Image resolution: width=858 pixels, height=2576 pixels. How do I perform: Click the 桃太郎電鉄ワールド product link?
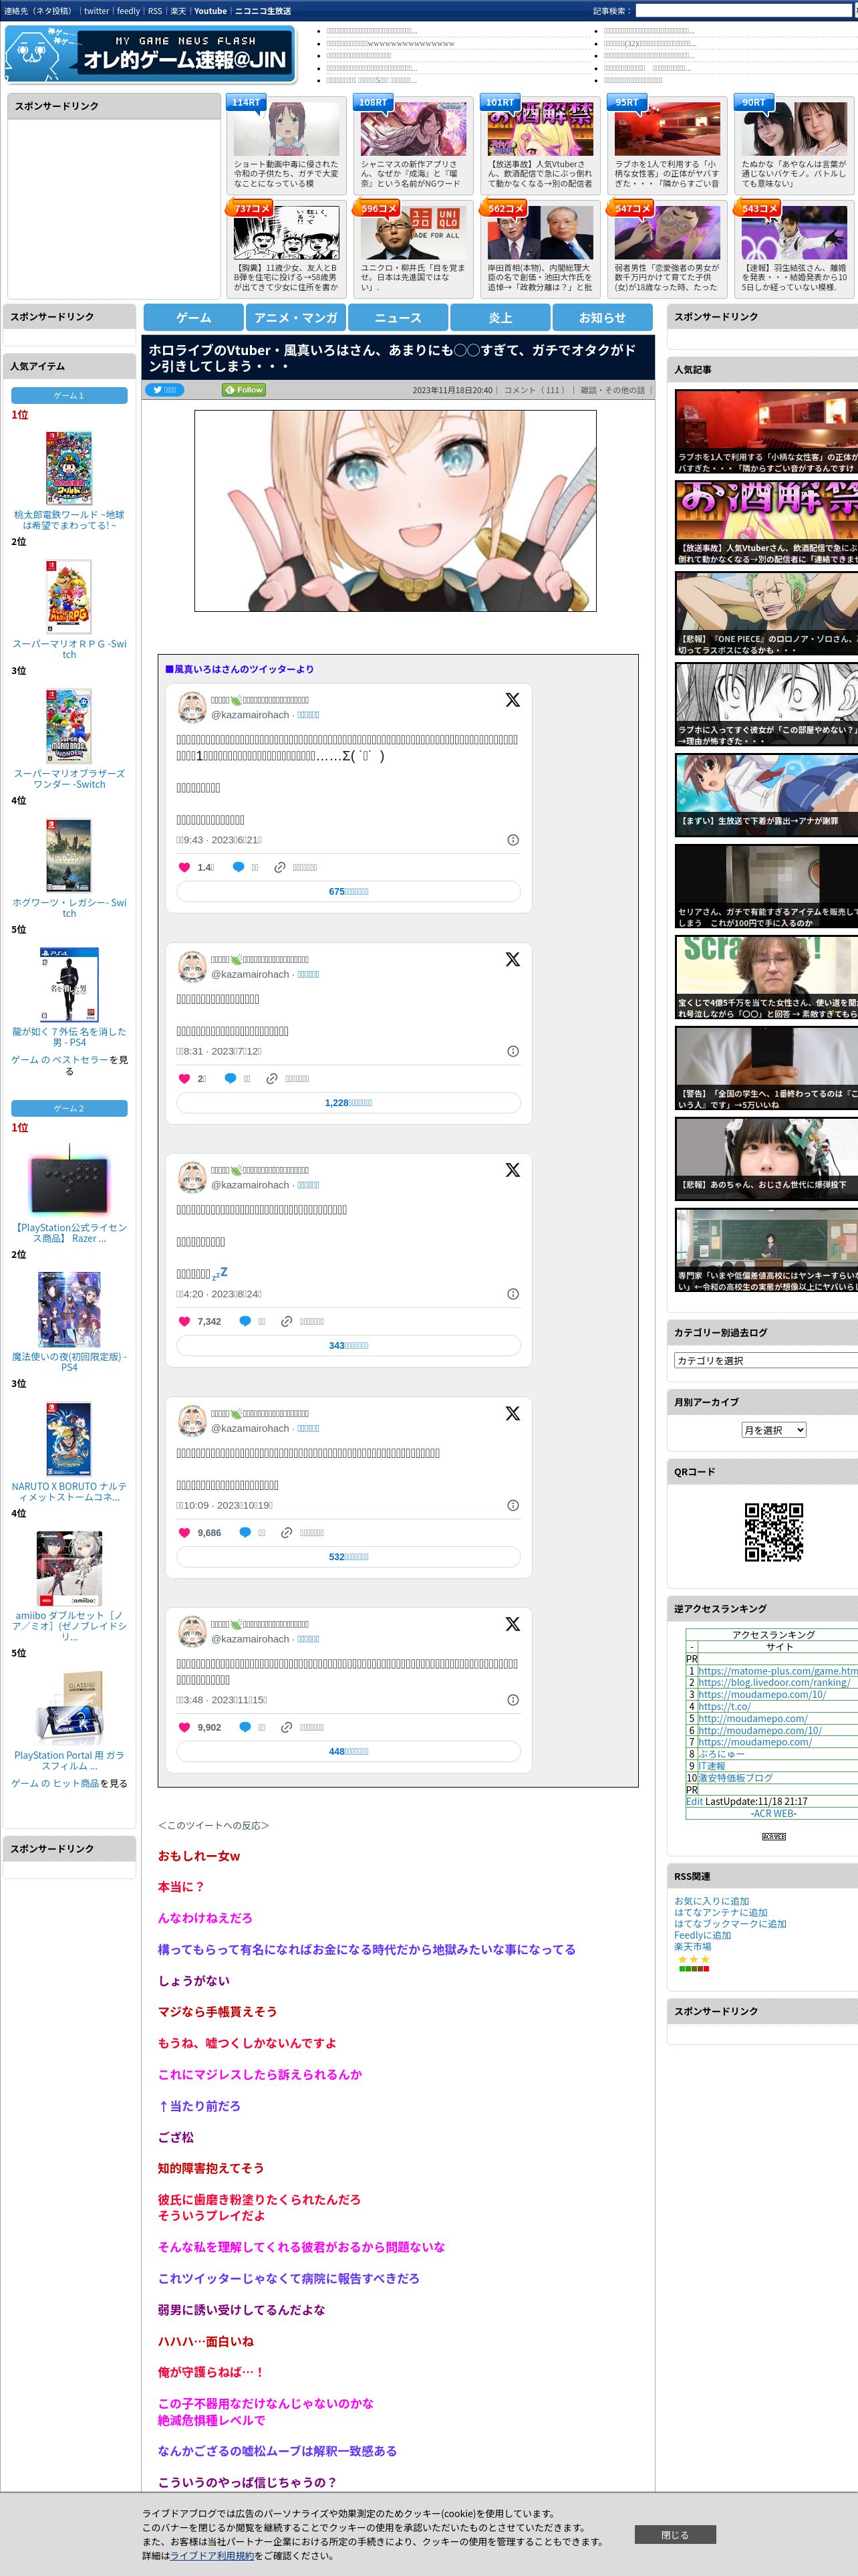pos(69,520)
